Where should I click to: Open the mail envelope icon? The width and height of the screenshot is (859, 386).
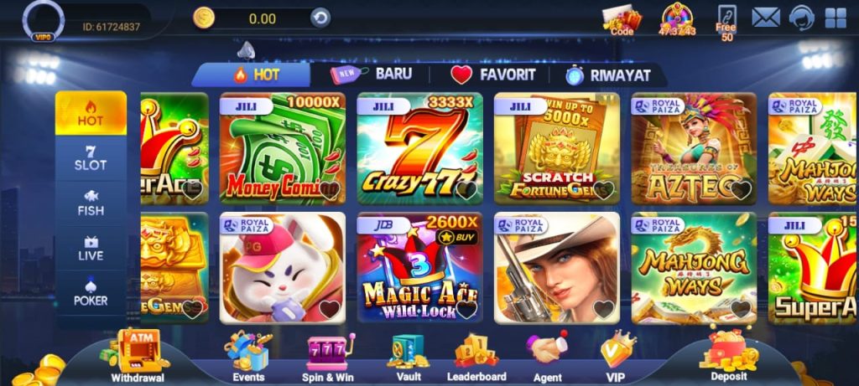(765, 18)
